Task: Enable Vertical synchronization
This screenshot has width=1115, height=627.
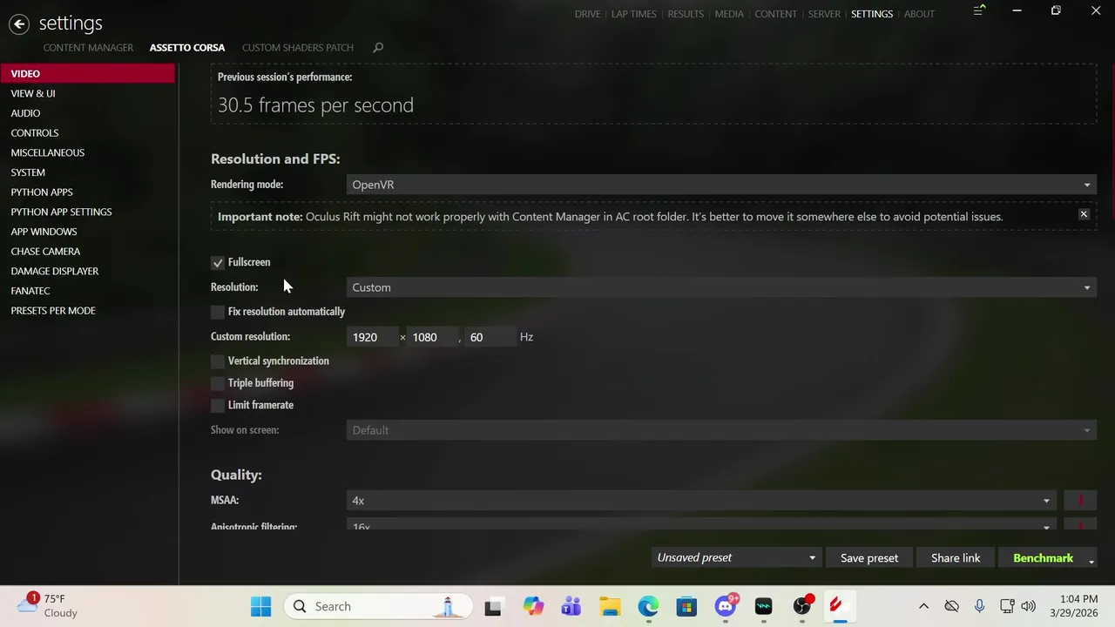Action: 218,361
